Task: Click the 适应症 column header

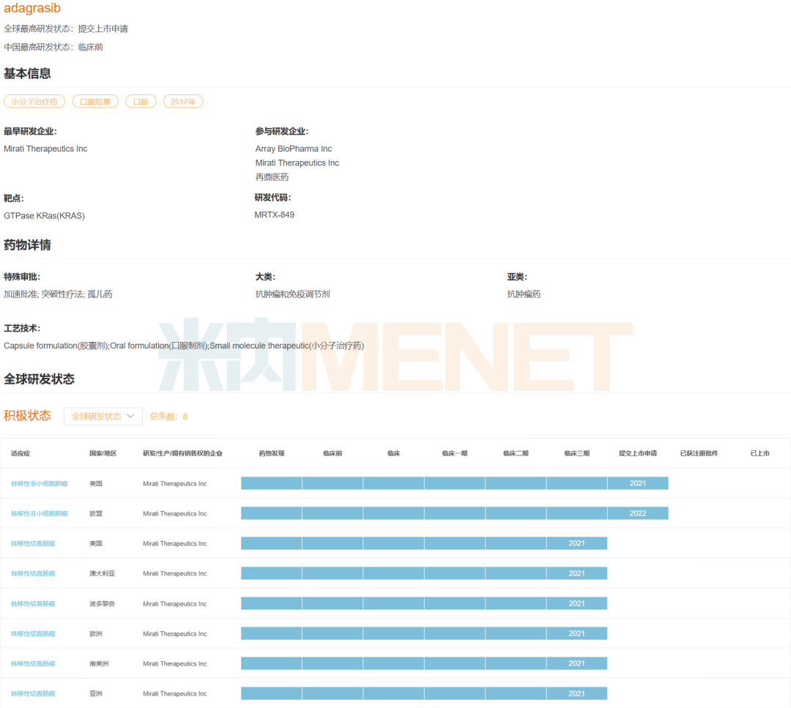Action: [x=21, y=454]
